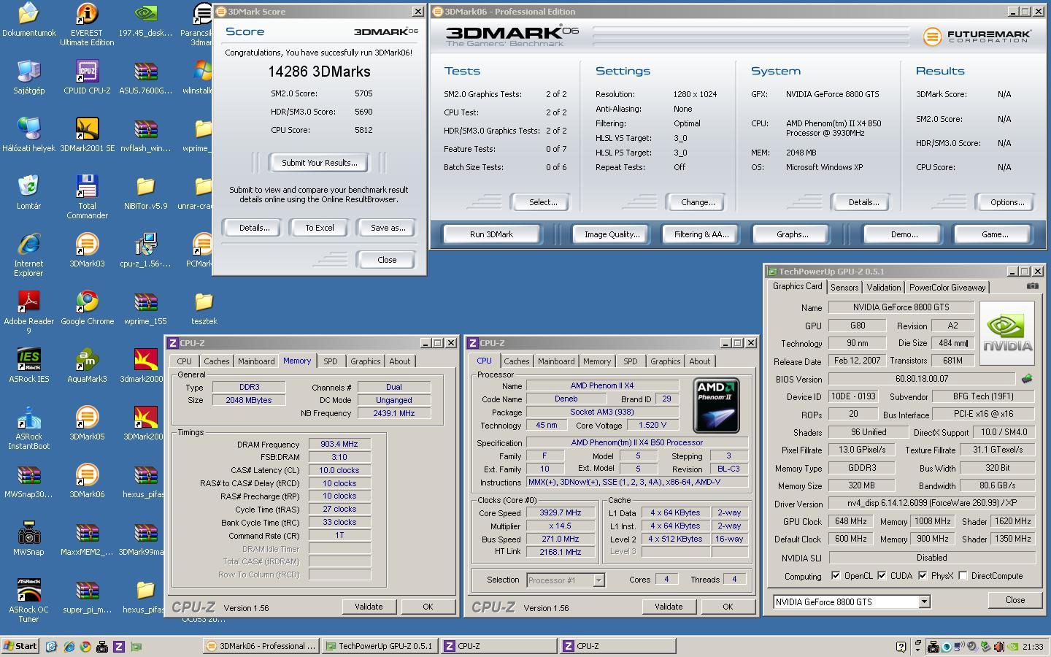Select SPD tab in CPU-Z memory window
Viewport: 1051px width, 657px height.
pos(331,361)
